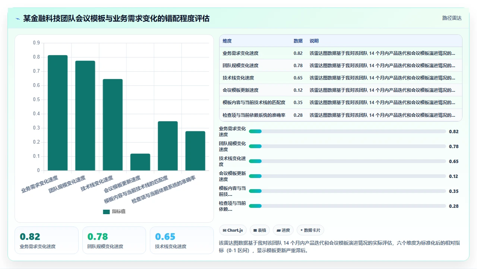477x269 pixels.
Task: Toggle the 指标值 legend swatch
Action: tap(106, 212)
